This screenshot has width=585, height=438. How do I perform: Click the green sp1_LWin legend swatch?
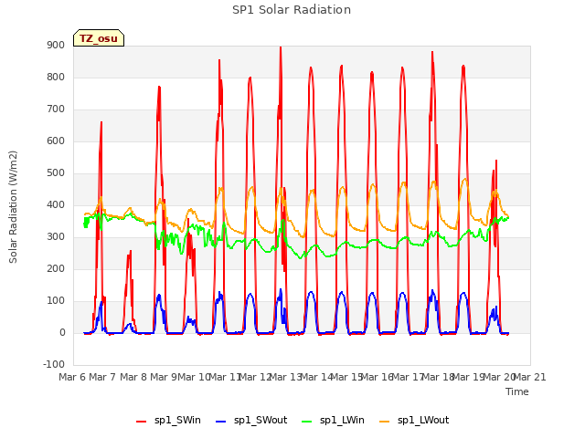(307, 422)
